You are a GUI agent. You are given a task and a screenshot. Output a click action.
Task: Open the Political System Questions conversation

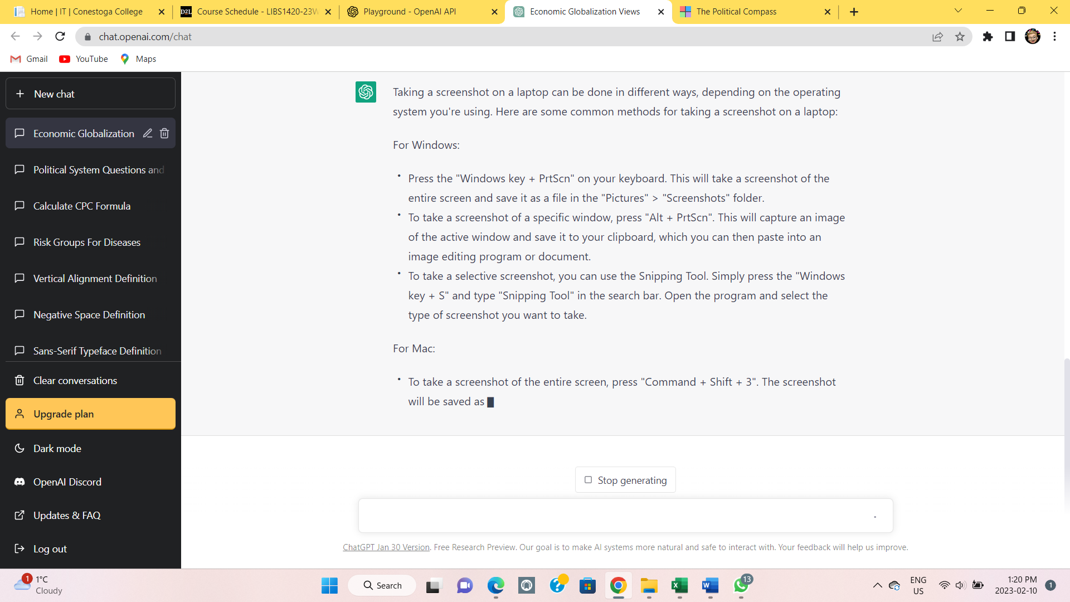[98, 170]
